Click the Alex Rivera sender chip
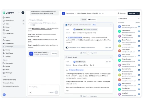Viewport: 143px width, 107px height. (86, 29)
